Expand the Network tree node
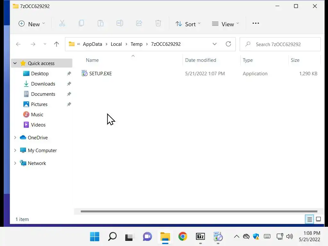328x246 pixels. pos(15,163)
